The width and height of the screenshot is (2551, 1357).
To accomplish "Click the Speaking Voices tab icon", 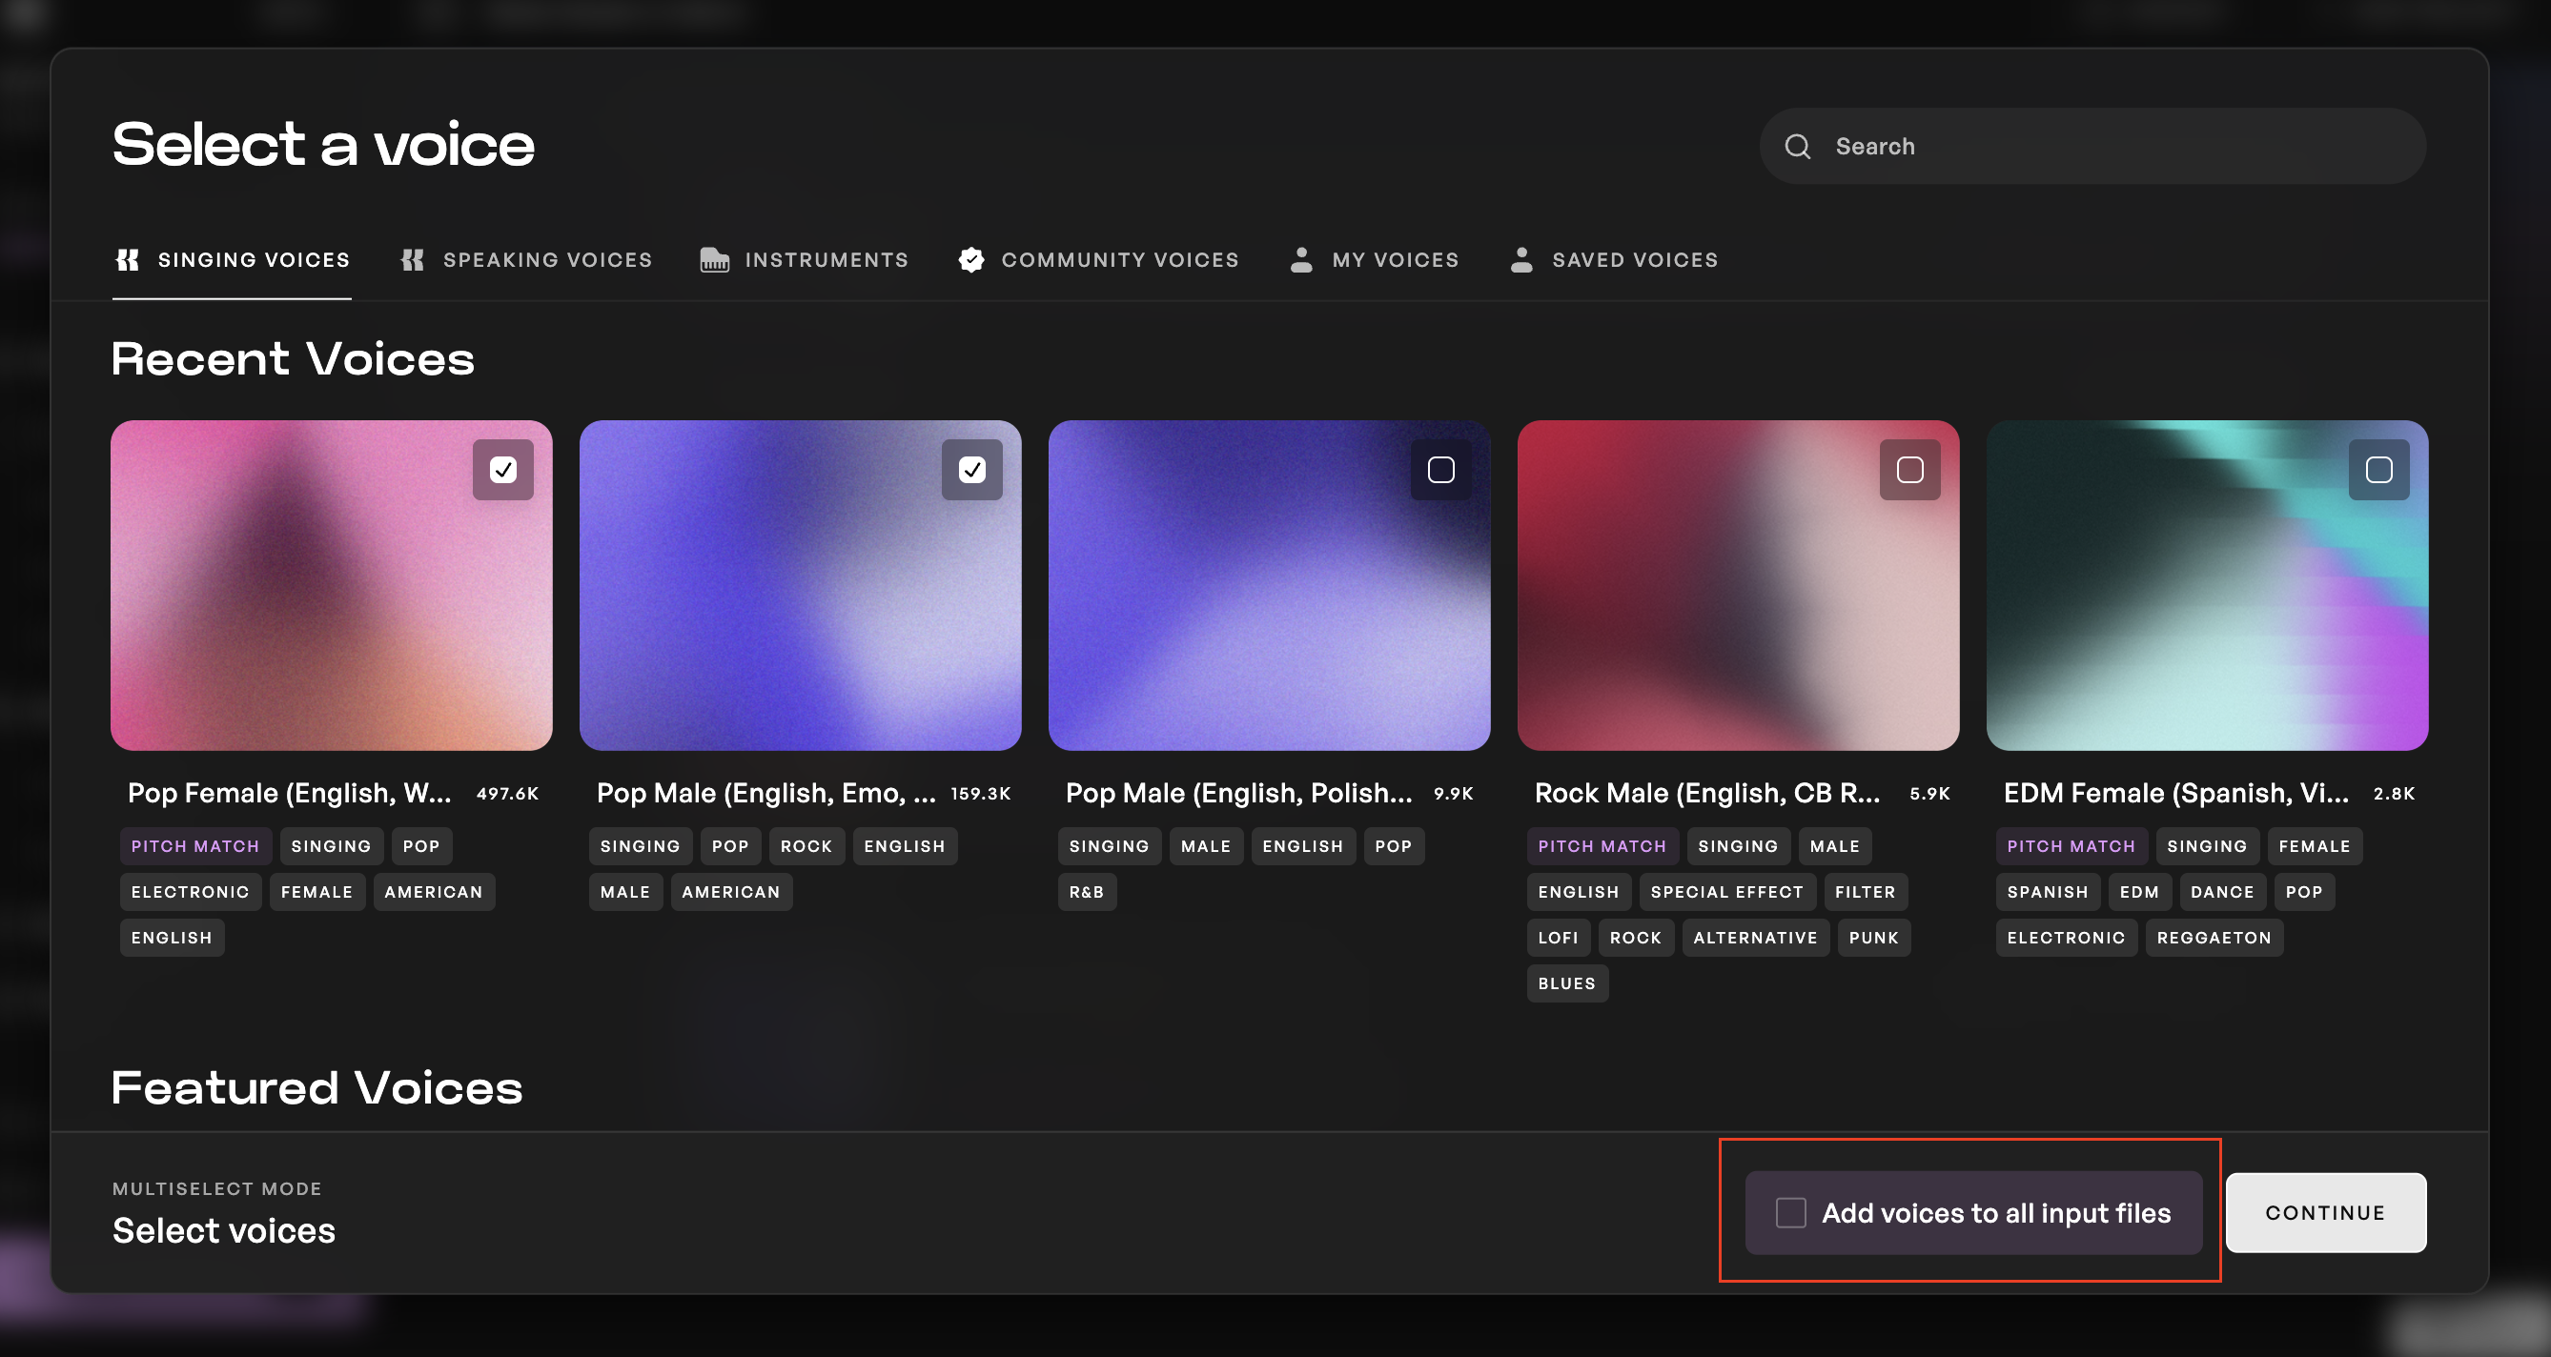I will pos(413,259).
